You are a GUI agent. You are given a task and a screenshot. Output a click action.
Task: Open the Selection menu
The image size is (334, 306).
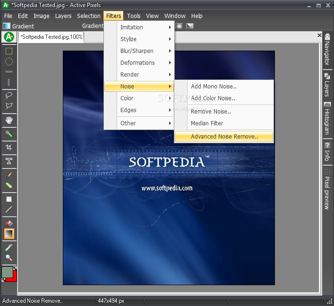click(x=89, y=16)
